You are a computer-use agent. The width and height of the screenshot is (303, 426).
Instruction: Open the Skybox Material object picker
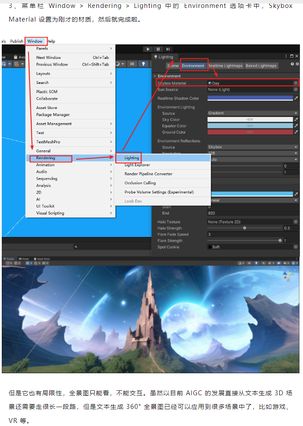pos(296,83)
